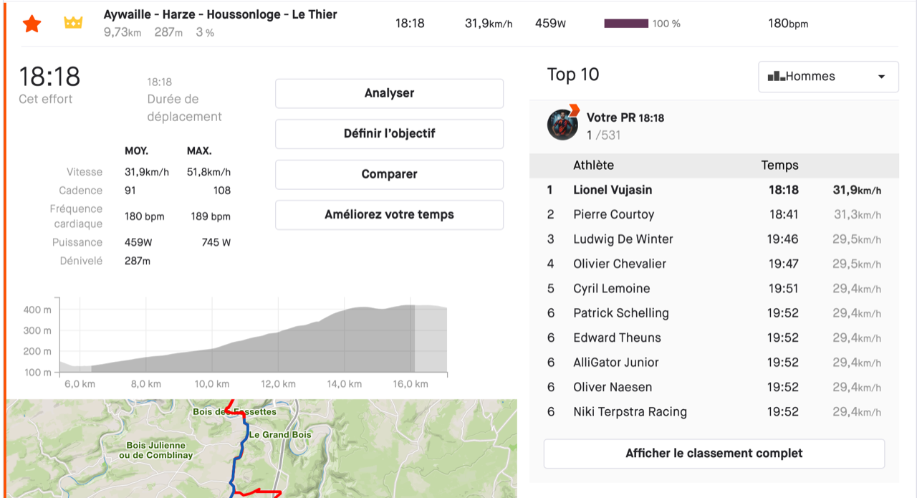Click the Définir l'objectif button

(x=389, y=133)
